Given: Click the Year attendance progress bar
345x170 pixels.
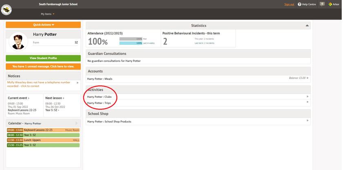Looking at the screenshot, I should click(130, 39).
